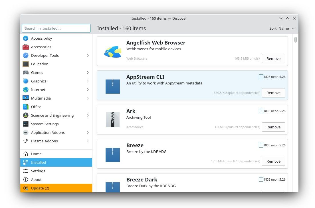Open the Update (2) page
This screenshot has width=315, height=208.
(56, 188)
